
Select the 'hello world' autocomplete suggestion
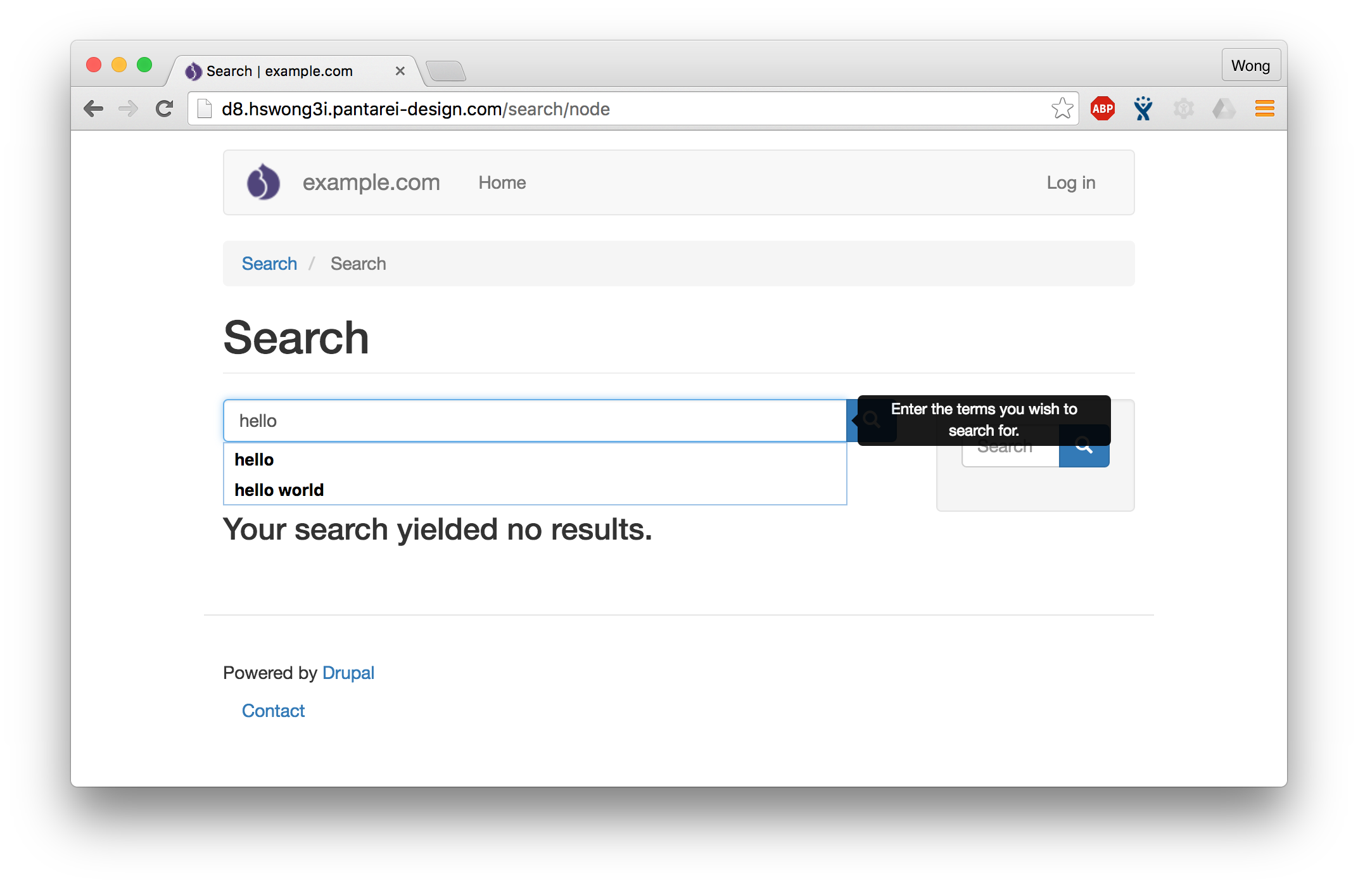click(279, 489)
